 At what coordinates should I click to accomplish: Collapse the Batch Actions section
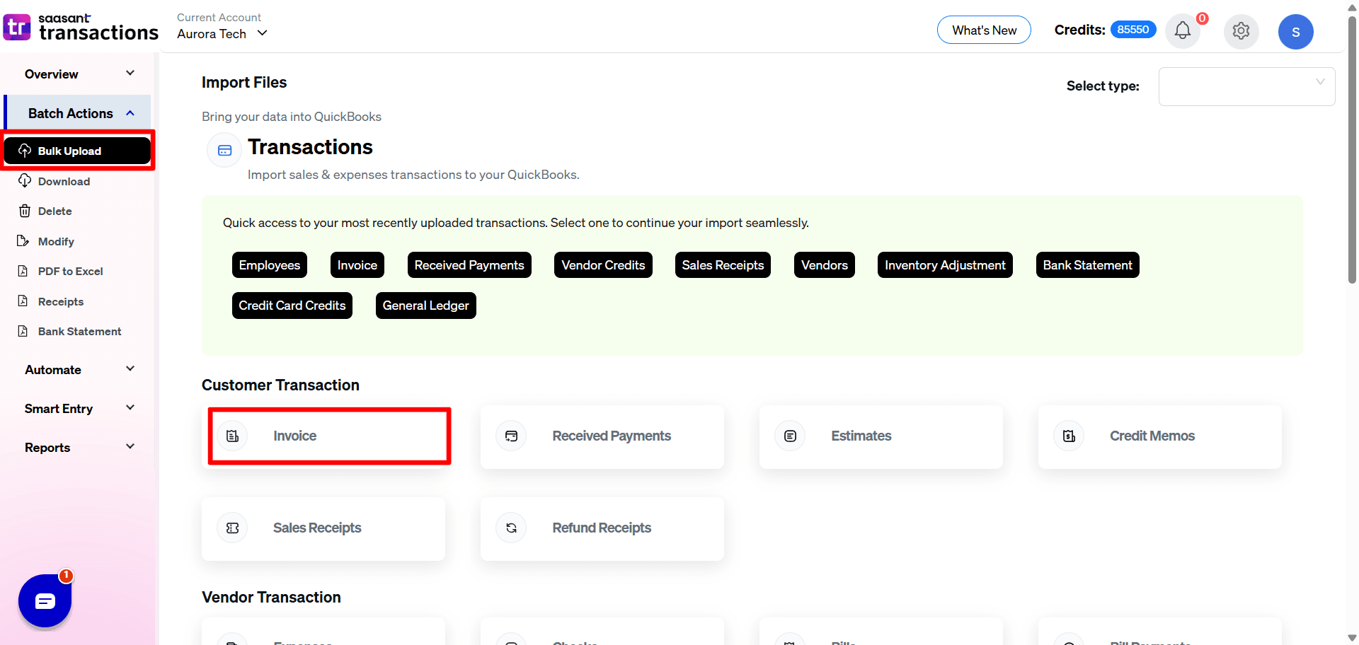point(78,113)
